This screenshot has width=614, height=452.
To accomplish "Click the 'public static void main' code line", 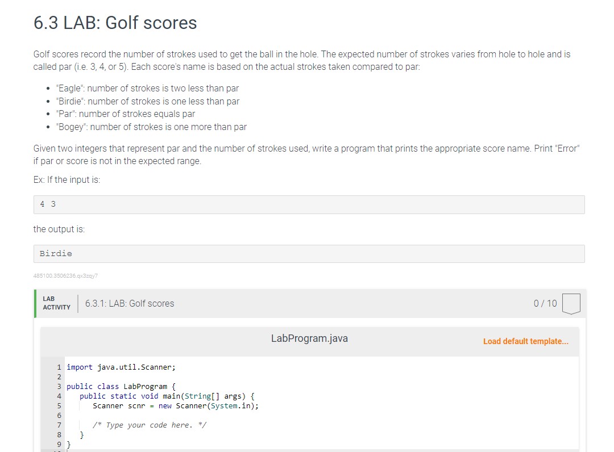I will [167, 396].
